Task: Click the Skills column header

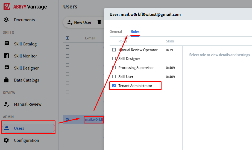Action: pyautogui.click(x=170, y=41)
